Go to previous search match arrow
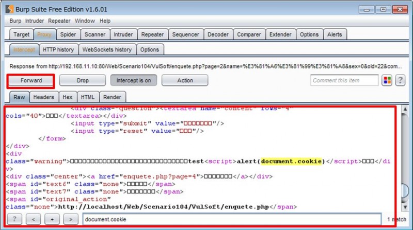This screenshot has height=230, width=413. click(33, 219)
